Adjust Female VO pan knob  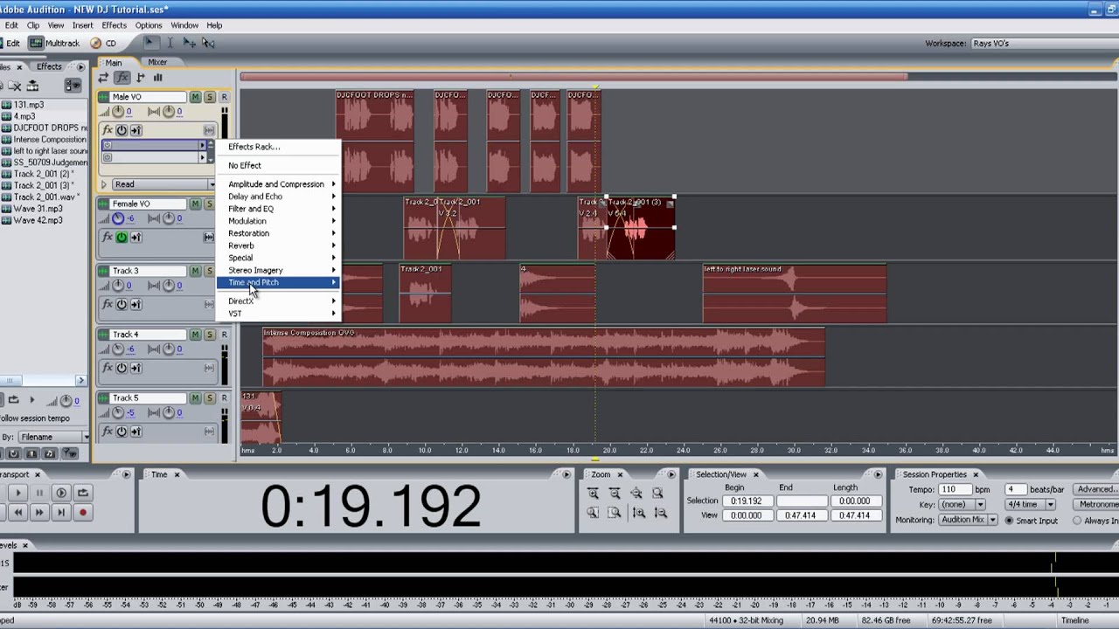point(168,218)
